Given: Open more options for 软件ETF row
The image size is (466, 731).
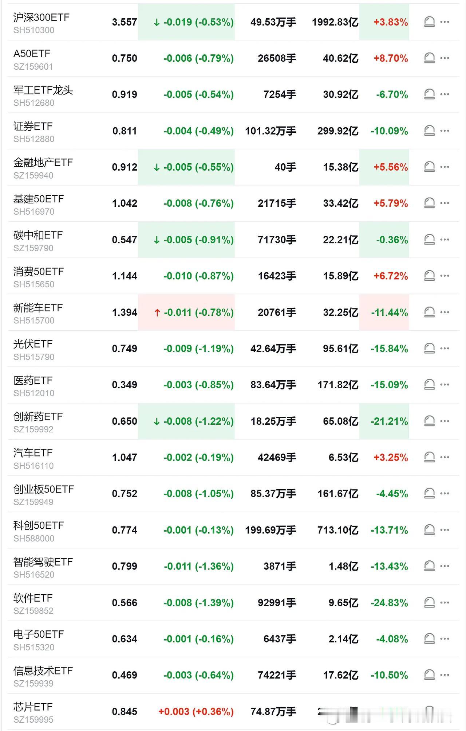Looking at the screenshot, I should click(x=445, y=602).
